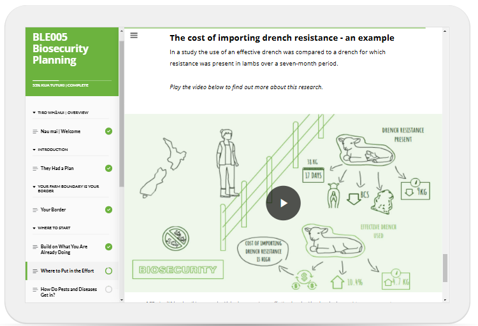Screen dimensions: 478x326
Task: Click the 4.7 KG scale graphic
Action: (x=396, y=280)
